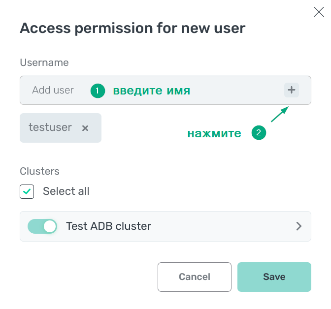The height and width of the screenshot is (309, 331).
Task: Focus the Add user input field
Action: click(53, 91)
